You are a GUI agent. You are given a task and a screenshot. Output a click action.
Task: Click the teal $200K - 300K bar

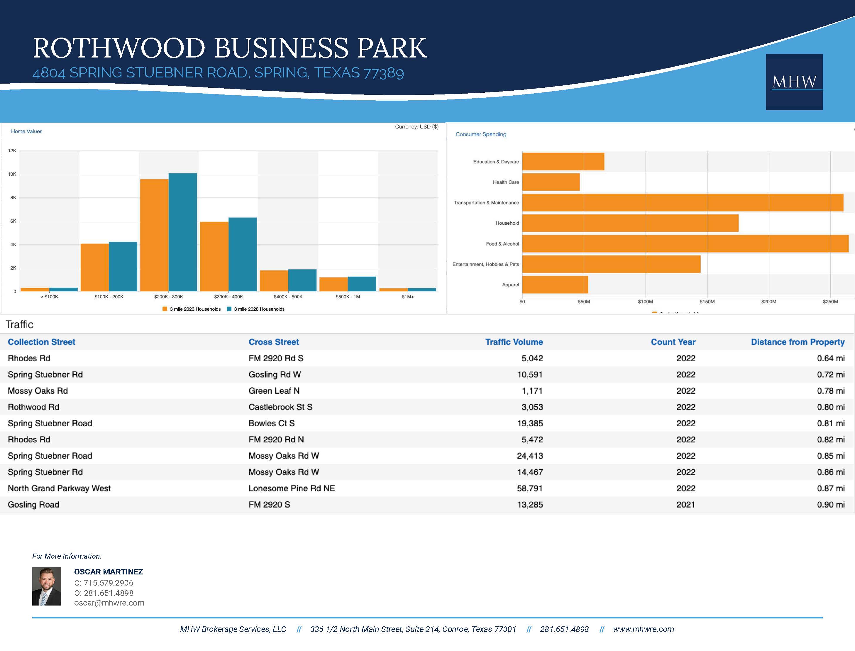(182, 232)
